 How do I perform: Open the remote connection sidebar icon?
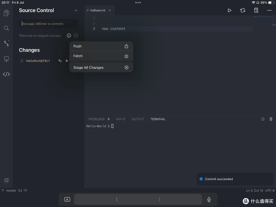click(x=6, y=59)
